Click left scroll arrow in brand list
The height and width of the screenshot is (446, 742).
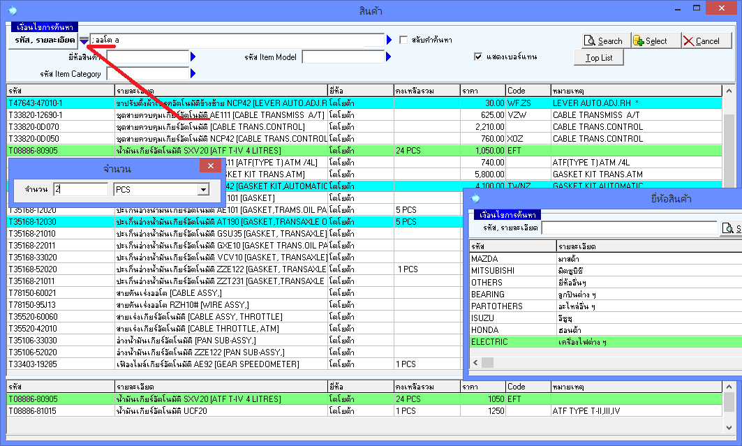point(475,362)
